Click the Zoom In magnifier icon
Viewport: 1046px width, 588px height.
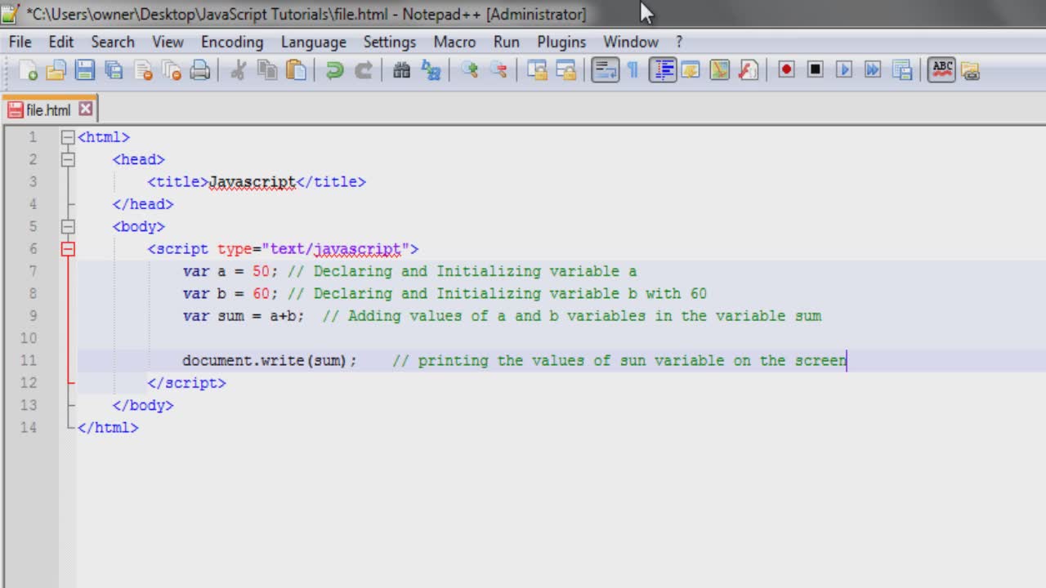[x=469, y=70]
